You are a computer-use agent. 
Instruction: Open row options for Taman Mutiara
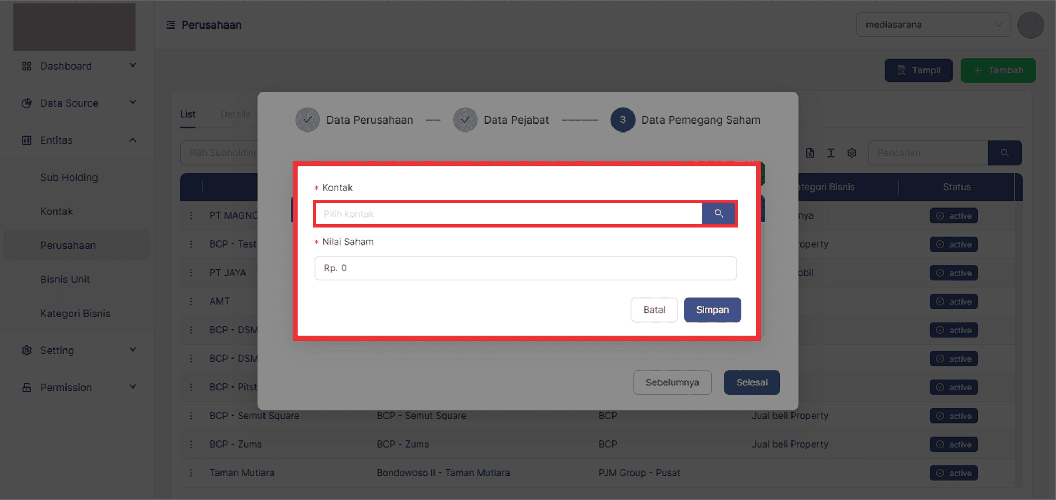191,473
